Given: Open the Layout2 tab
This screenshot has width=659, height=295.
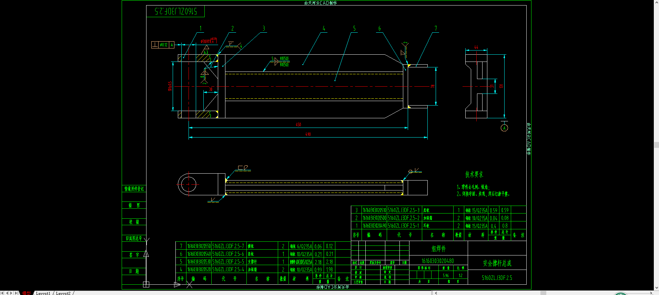Looking at the screenshot, I should coord(63,293).
